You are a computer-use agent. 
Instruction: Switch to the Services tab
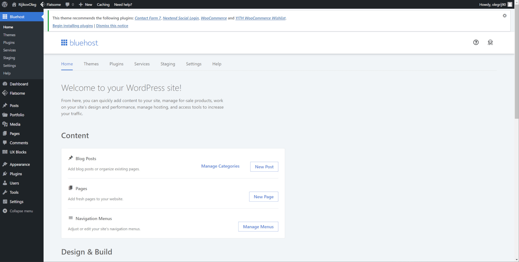[142, 64]
